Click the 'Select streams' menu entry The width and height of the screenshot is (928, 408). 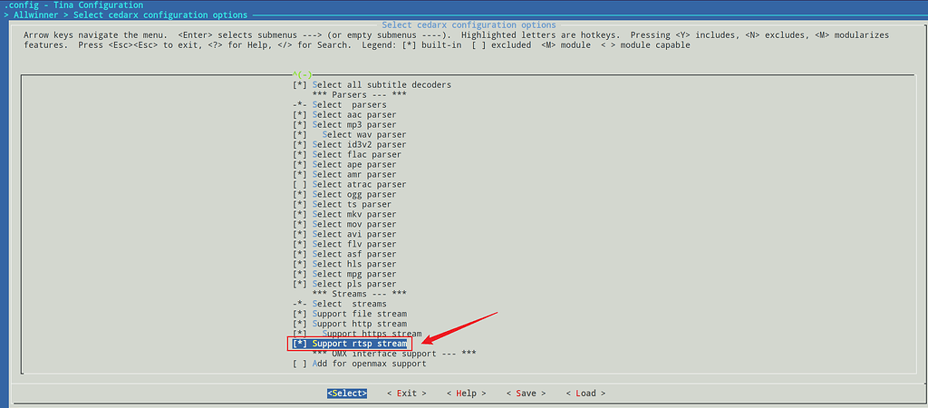point(349,304)
